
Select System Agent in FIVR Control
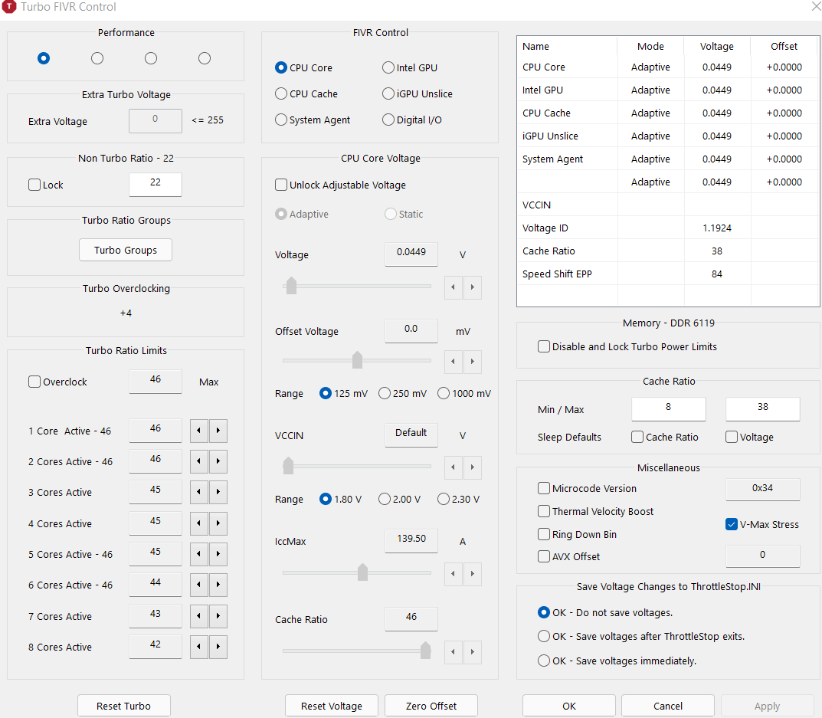coord(313,120)
